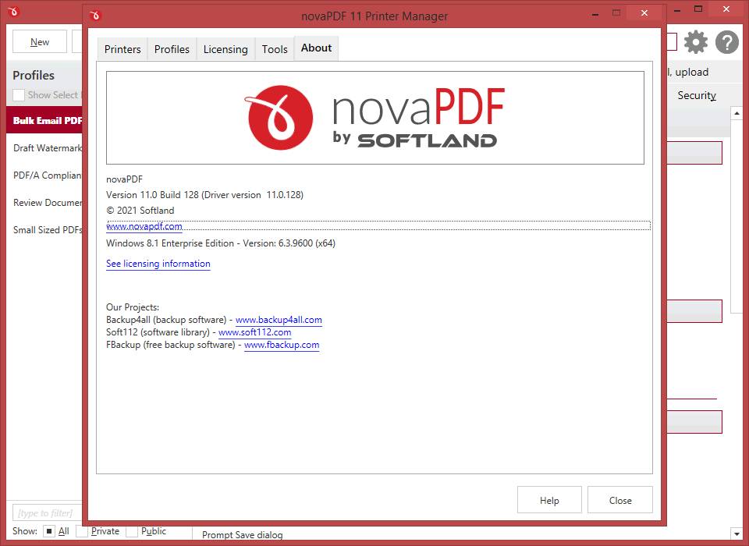The image size is (749, 546).
Task: Click the question mark help icon
Action: coord(726,42)
